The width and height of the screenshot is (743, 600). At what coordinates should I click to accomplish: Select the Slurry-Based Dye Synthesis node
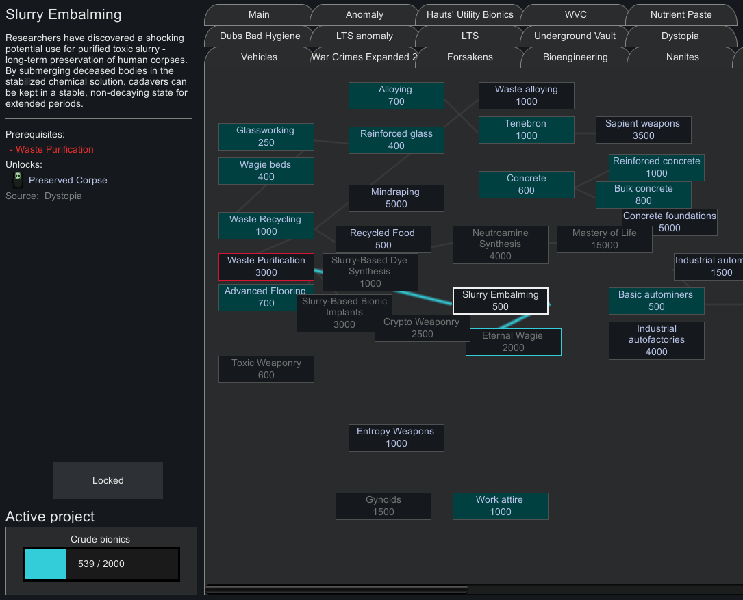(x=370, y=272)
